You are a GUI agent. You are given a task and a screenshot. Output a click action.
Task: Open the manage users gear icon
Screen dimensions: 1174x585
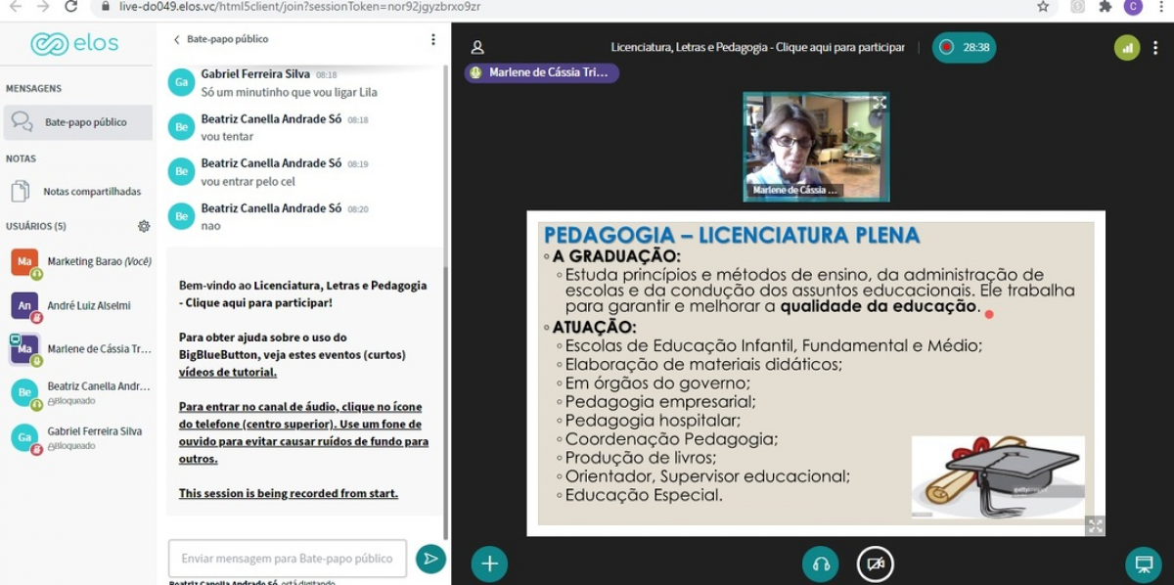pyautogui.click(x=144, y=226)
